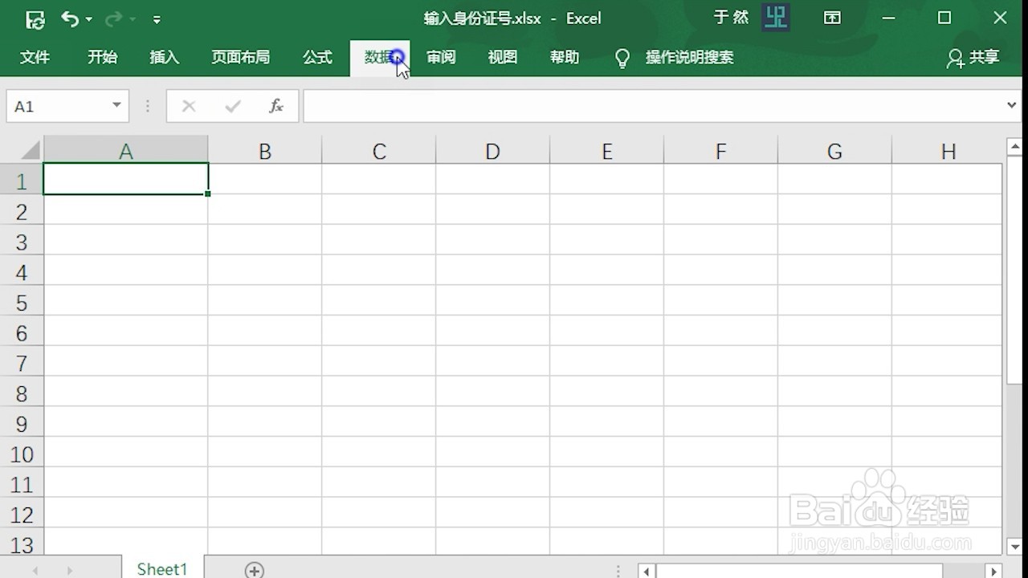Open the 文件 menu
This screenshot has width=1028, height=578.
[35, 57]
